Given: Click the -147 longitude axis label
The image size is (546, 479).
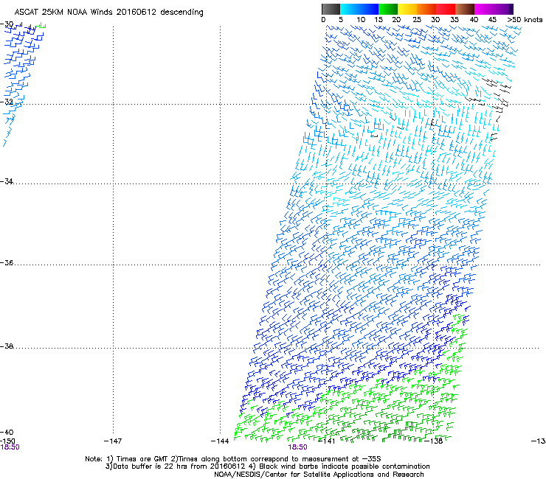Looking at the screenshot, I should pos(113,441).
